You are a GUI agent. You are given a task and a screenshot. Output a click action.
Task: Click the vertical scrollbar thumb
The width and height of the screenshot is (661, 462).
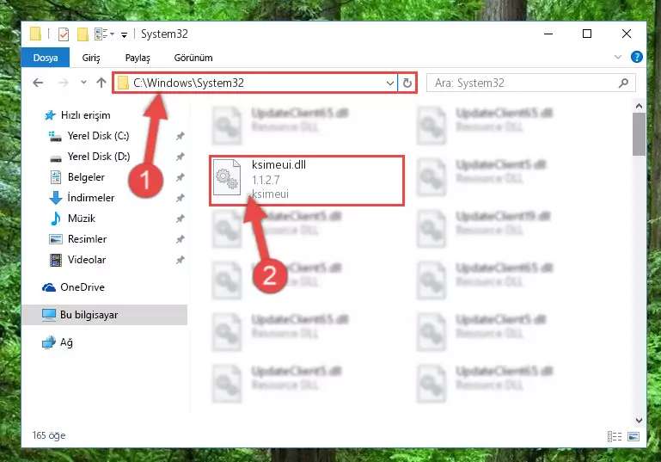(x=639, y=134)
